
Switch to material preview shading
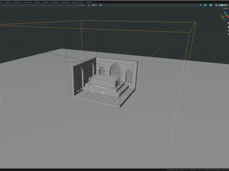[x=224, y=5]
